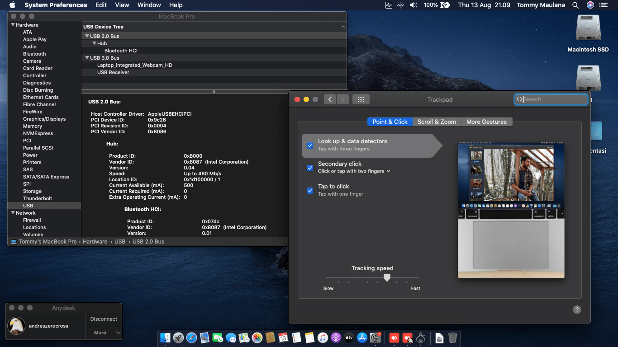This screenshot has width=618, height=347.
Task: Uncheck Look up & data detectors
Action: tap(310, 145)
